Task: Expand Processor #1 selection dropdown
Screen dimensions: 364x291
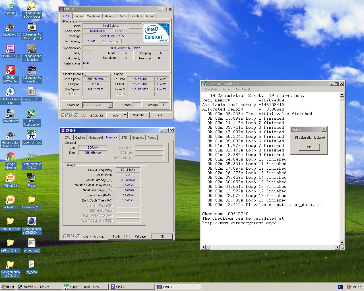Action: [110, 105]
